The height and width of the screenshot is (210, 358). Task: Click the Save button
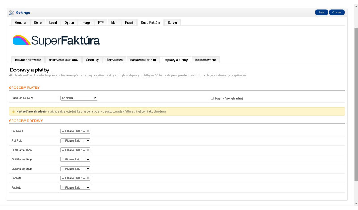point(321,13)
